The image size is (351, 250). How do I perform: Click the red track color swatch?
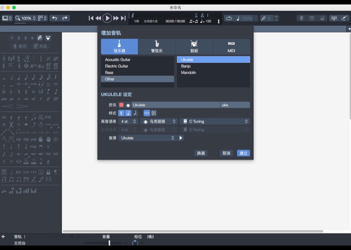click(x=121, y=105)
